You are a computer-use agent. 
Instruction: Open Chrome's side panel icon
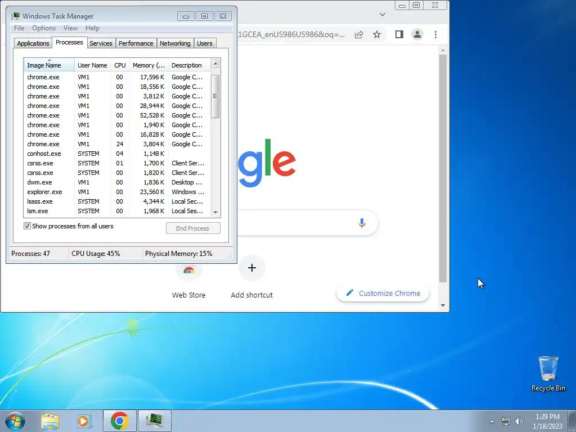coord(399,34)
